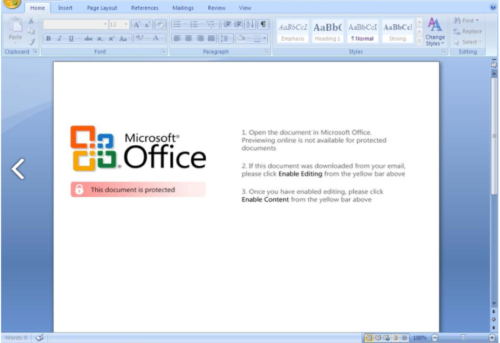Click the Cut scissors icon
Viewport: 500px width, 343px height.
31,21
